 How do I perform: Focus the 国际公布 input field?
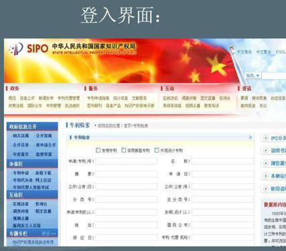tap(222, 225)
